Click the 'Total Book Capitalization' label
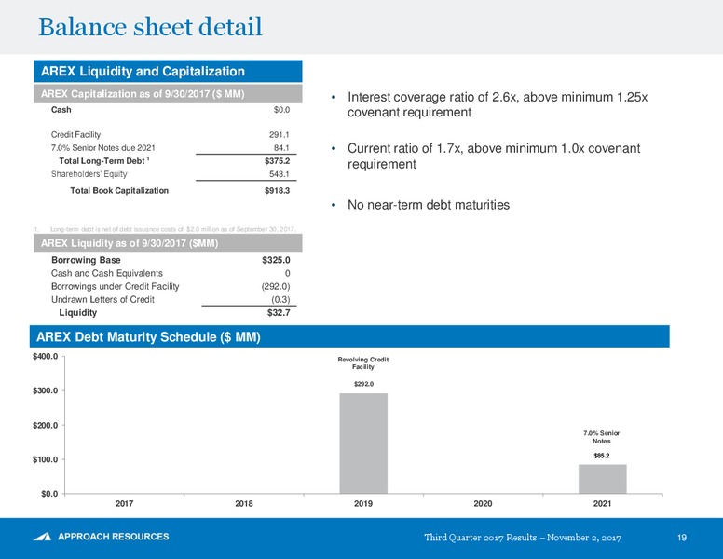The height and width of the screenshot is (559, 723). pyautogui.click(x=119, y=190)
